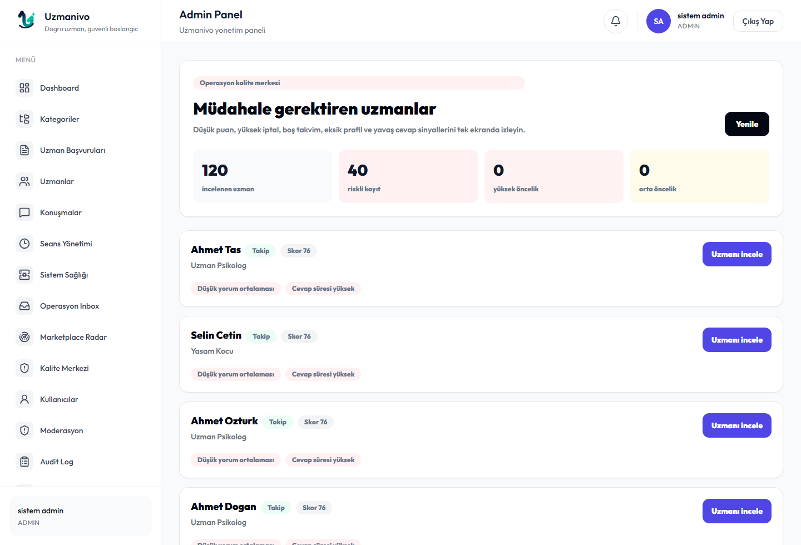Click the Marketplace Radar target icon
Viewport: 801px width, 545px height.
(24, 337)
